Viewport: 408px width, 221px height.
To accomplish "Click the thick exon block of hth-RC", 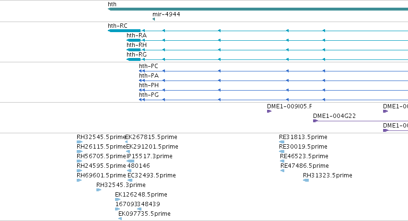I will pos(124,31).
